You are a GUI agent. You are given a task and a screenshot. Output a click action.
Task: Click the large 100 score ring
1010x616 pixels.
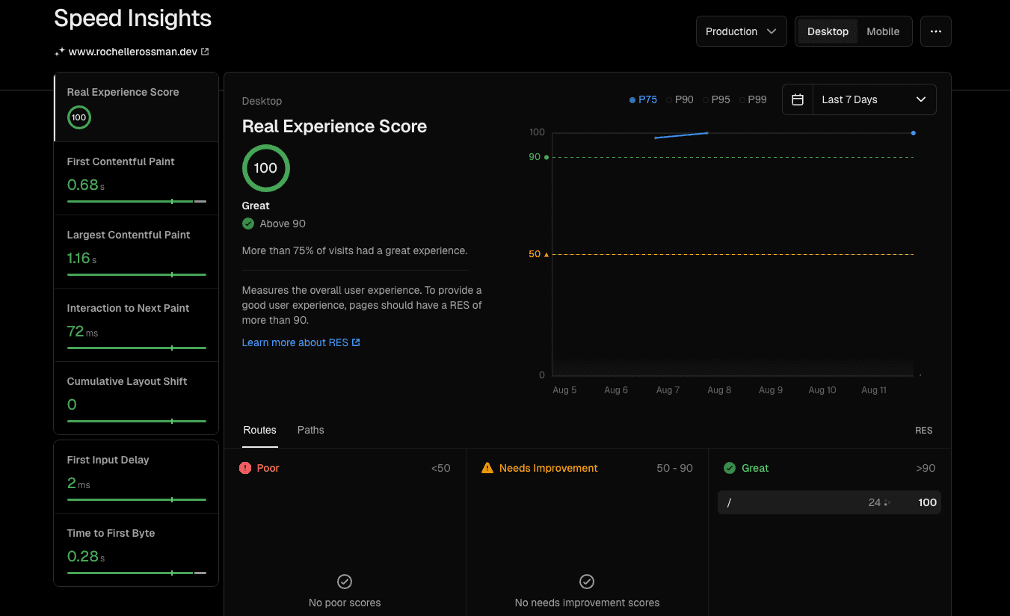[265, 168]
